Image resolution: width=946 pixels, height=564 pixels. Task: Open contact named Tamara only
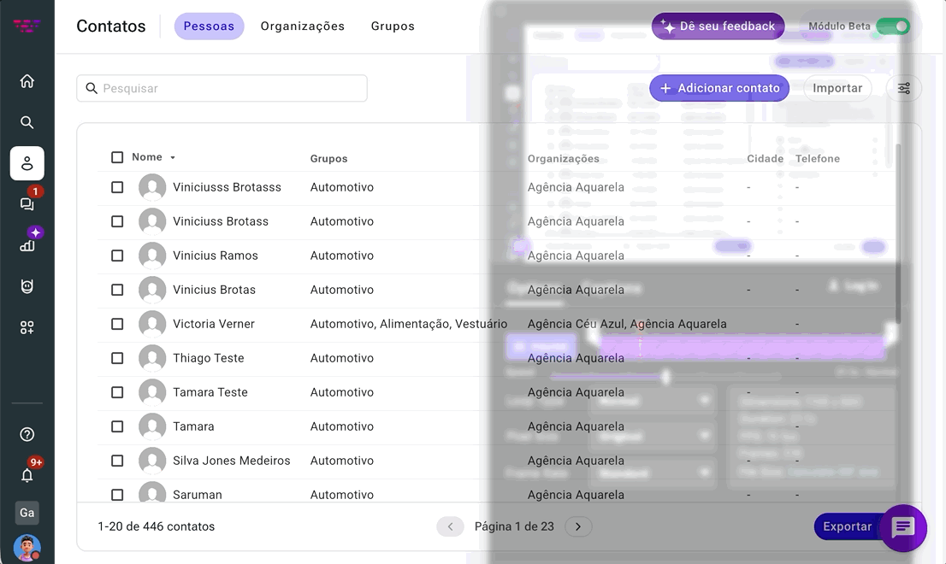(193, 426)
